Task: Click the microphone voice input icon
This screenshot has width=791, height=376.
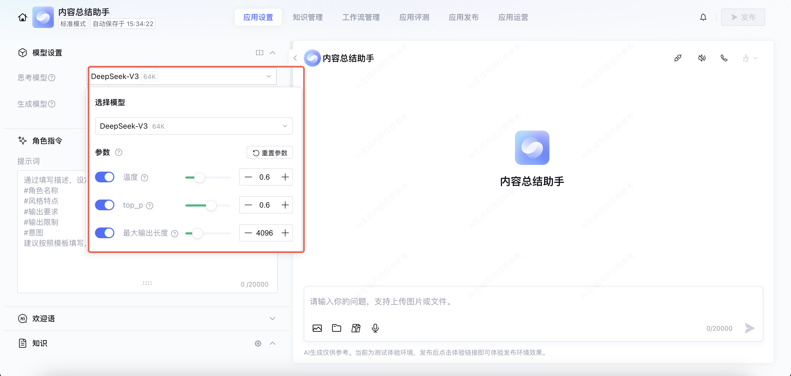Action: tap(375, 328)
